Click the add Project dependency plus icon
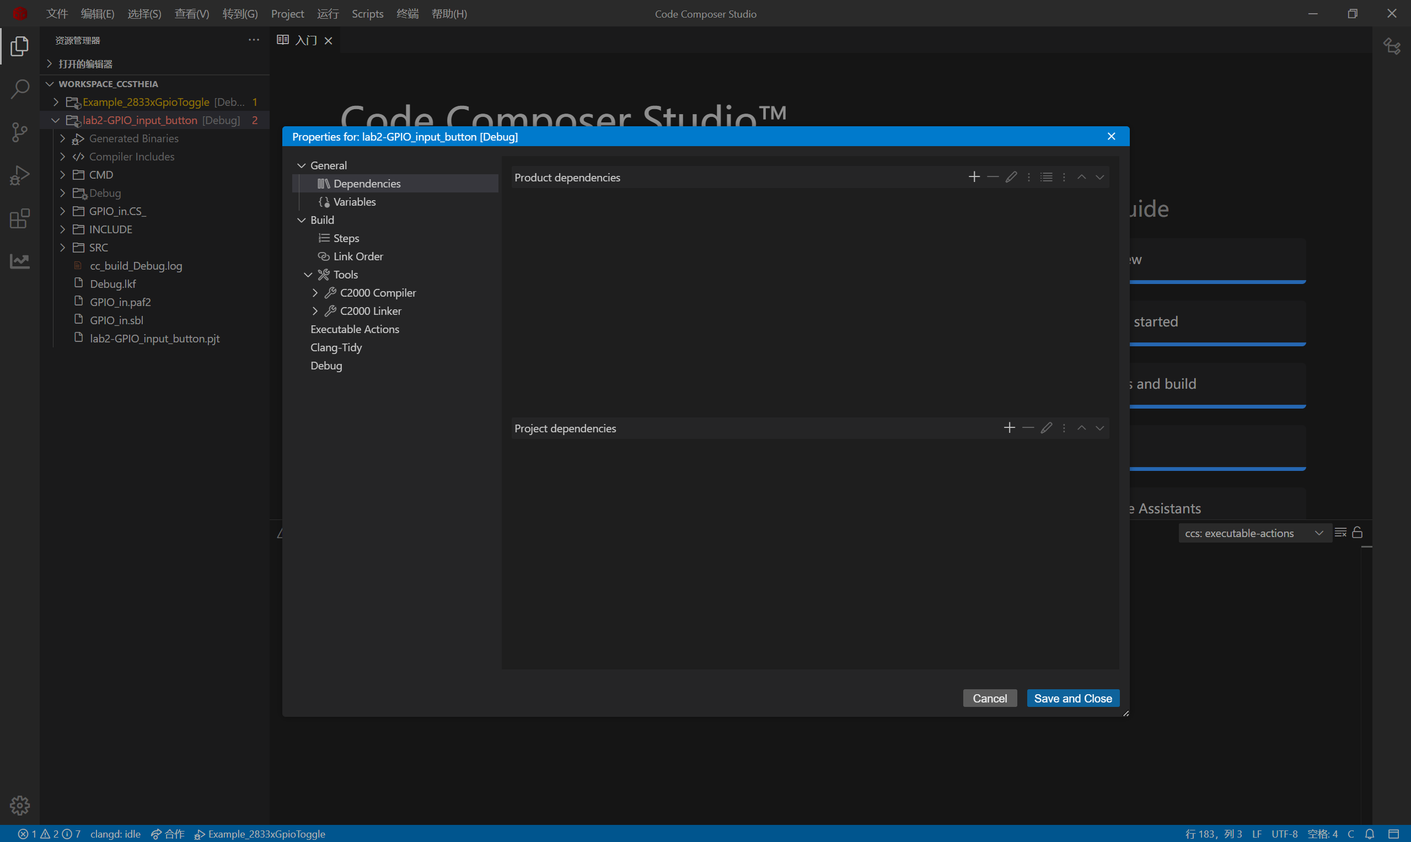Image resolution: width=1411 pixels, height=842 pixels. point(1010,428)
